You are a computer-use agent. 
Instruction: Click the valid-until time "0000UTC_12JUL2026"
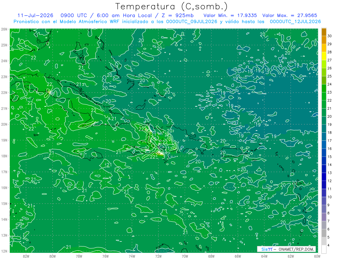[295, 22]
